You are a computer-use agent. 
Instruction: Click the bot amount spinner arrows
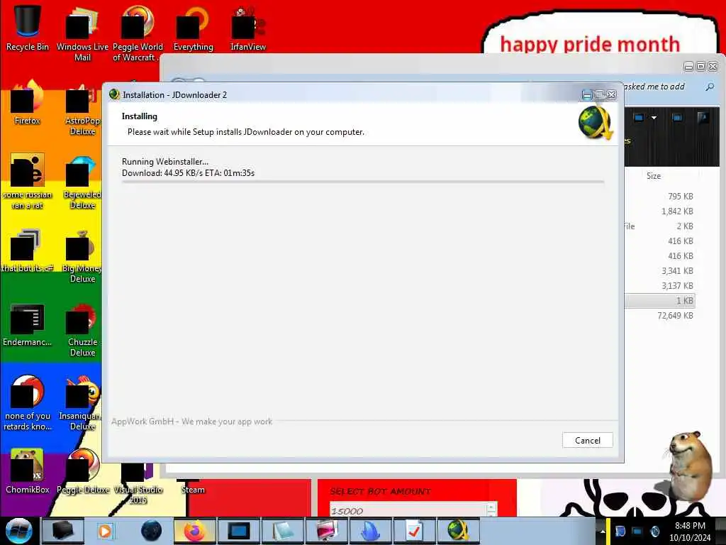(x=491, y=510)
